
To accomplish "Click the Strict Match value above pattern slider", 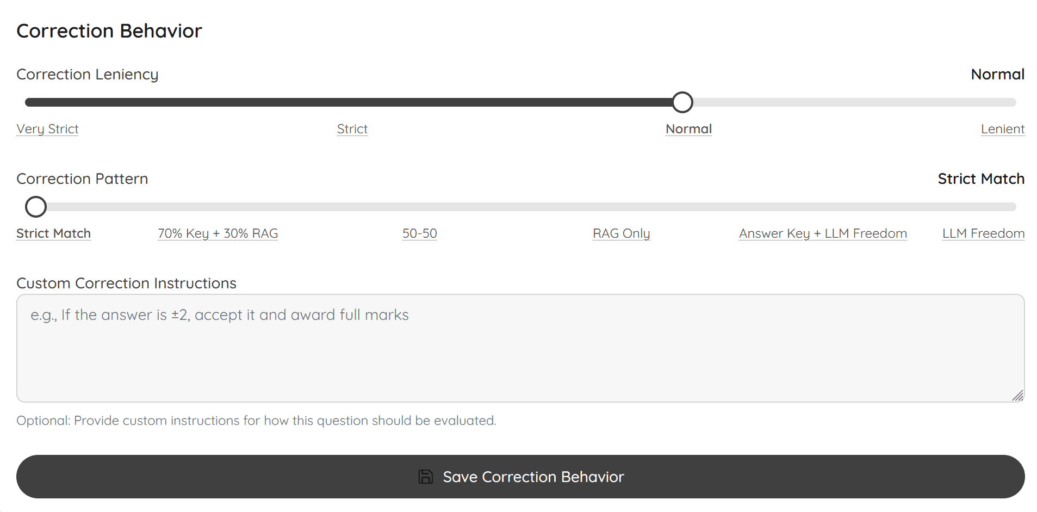I will (x=980, y=178).
